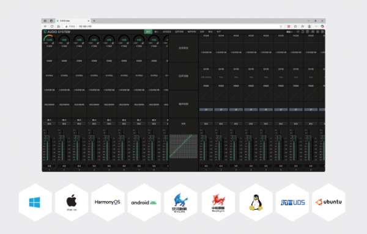Click the browser address bar showing the IP address
The height and width of the screenshot is (234, 367).
[173, 26]
